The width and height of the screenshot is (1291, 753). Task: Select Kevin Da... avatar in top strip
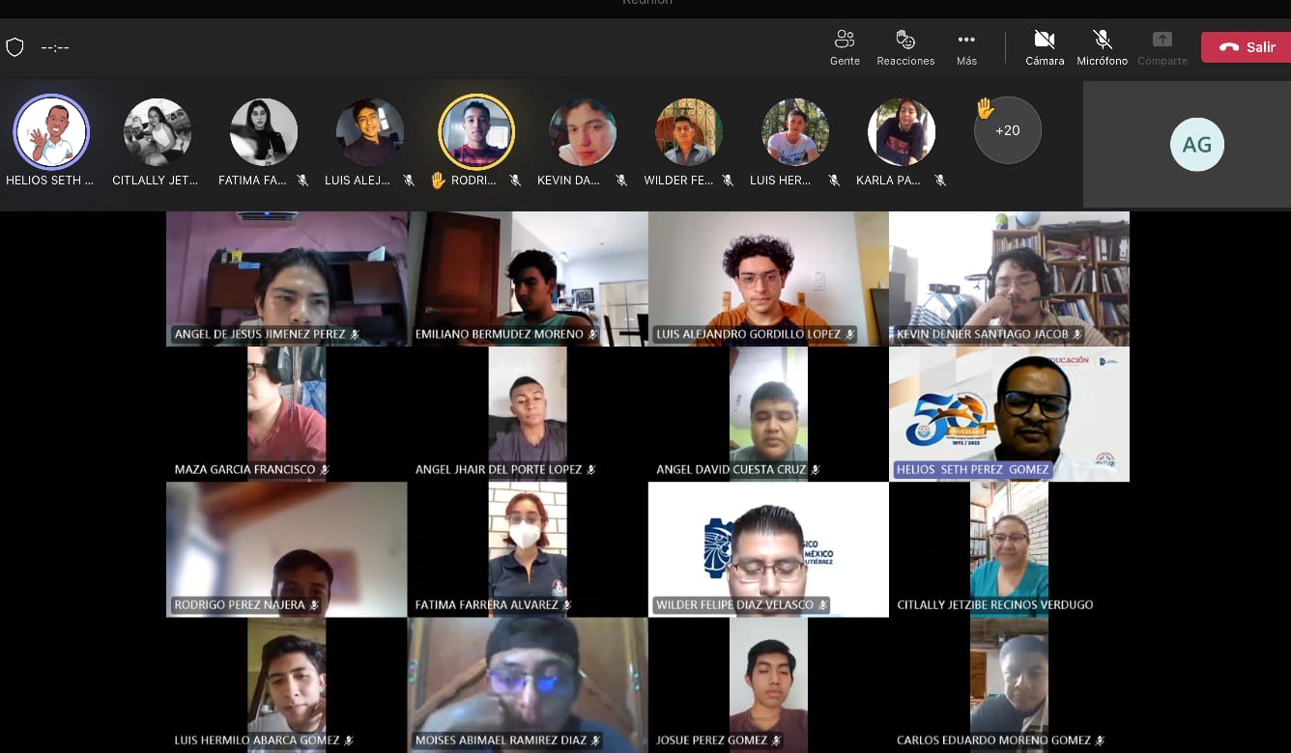click(x=583, y=132)
